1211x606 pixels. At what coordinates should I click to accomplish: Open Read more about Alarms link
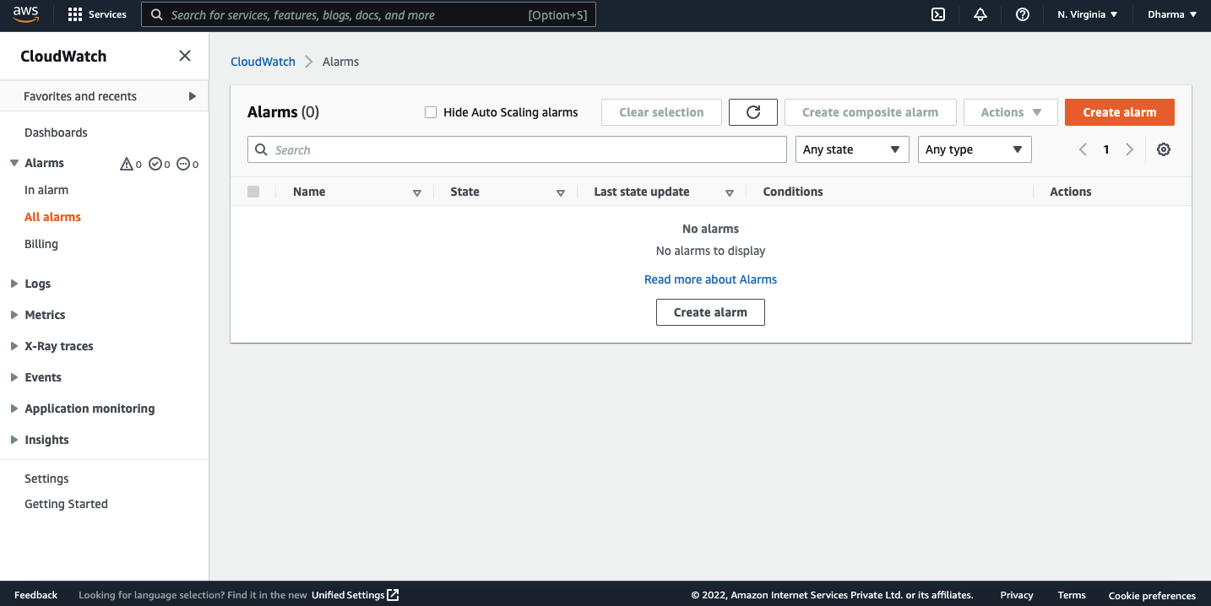pos(710,279)
